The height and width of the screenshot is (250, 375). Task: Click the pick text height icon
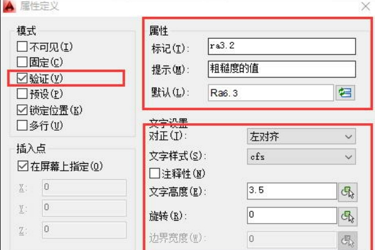pyautogui.click(x=347, y=192)
